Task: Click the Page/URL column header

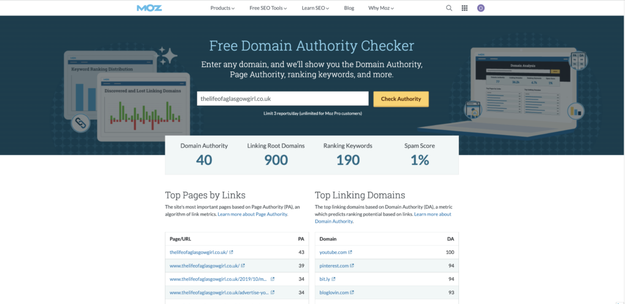Action: (x=180, y=239)
